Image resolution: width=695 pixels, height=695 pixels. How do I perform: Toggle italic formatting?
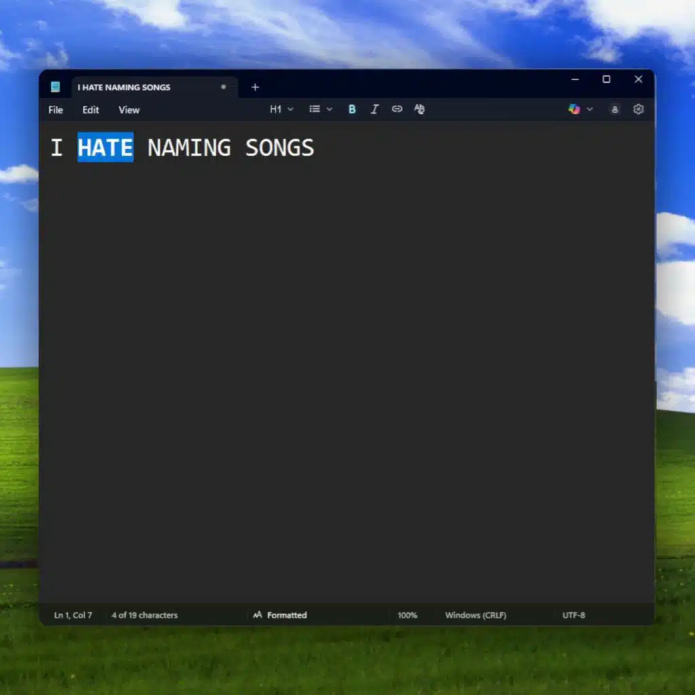click(x=375, y=109)
